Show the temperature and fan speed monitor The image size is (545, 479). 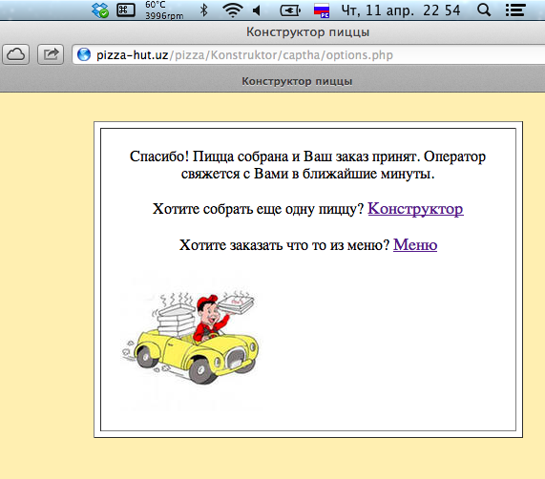pos(164,10)
